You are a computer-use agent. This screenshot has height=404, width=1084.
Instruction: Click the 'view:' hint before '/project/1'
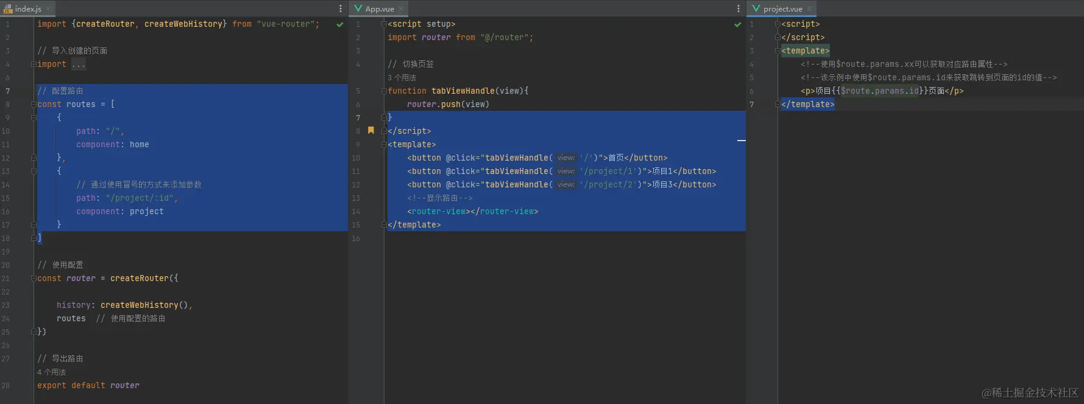coord(566,171)
